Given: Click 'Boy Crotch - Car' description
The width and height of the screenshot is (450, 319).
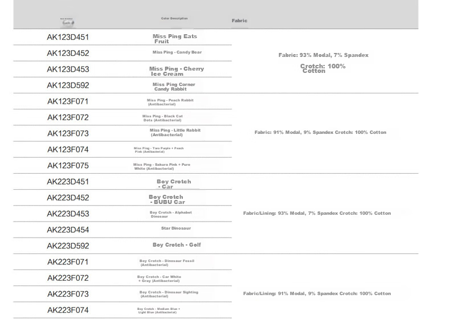Looking at the screenshot, I should (174, 184).
